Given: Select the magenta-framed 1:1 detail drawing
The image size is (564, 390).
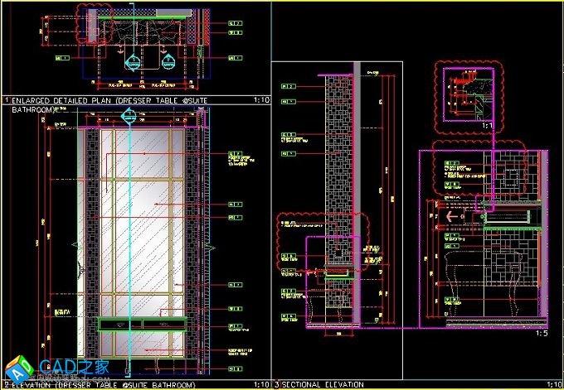Looking at the screenshot, I should 467,93.
